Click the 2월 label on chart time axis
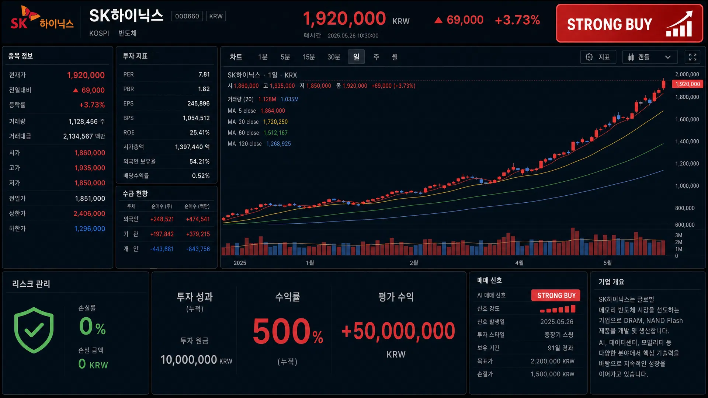This screenshot has height=398, width=708. 414,263
